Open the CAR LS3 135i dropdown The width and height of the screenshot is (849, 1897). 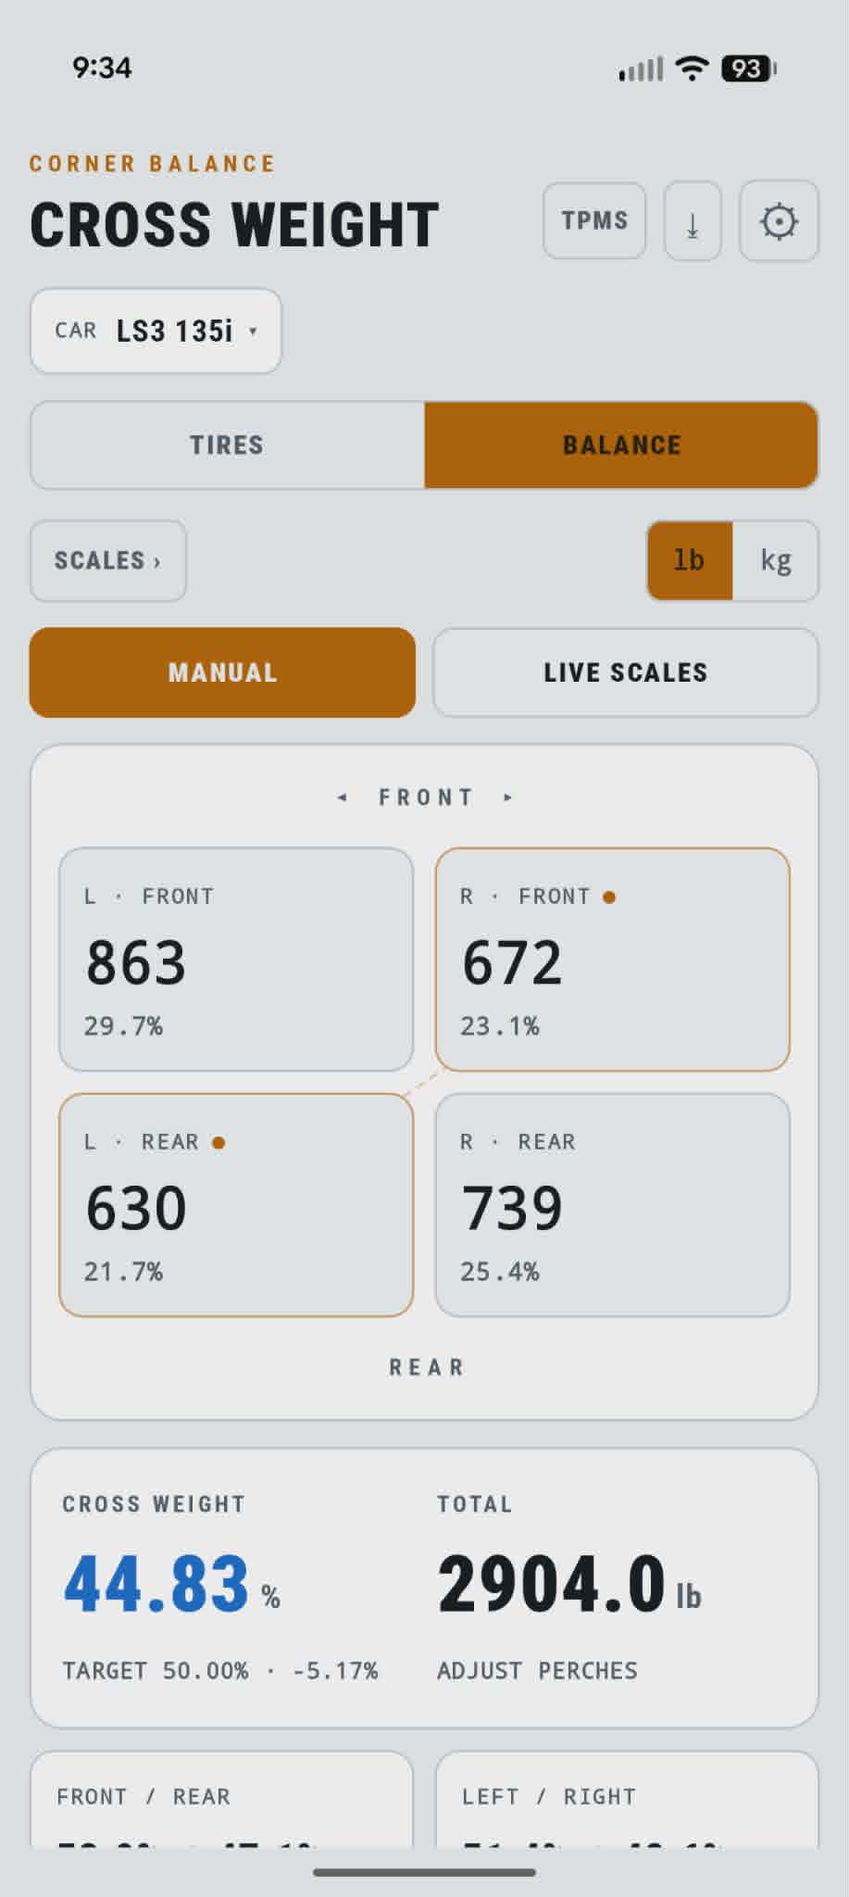click(156, 331)
